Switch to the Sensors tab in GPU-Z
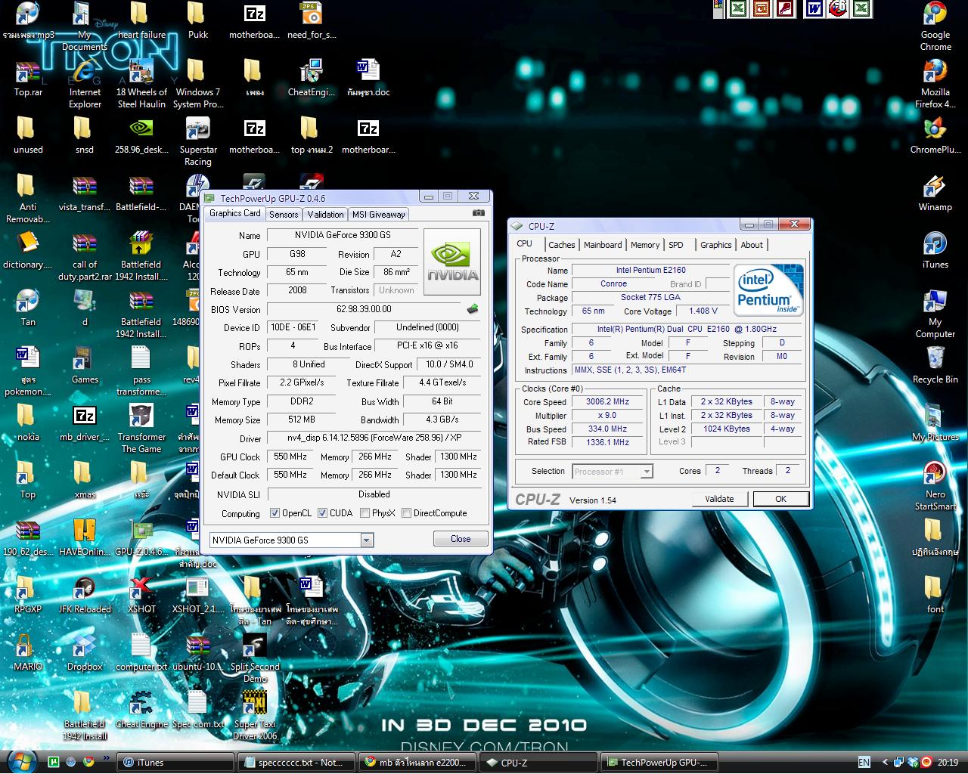This screenshot has width=968, height=774. click(284, 215)
